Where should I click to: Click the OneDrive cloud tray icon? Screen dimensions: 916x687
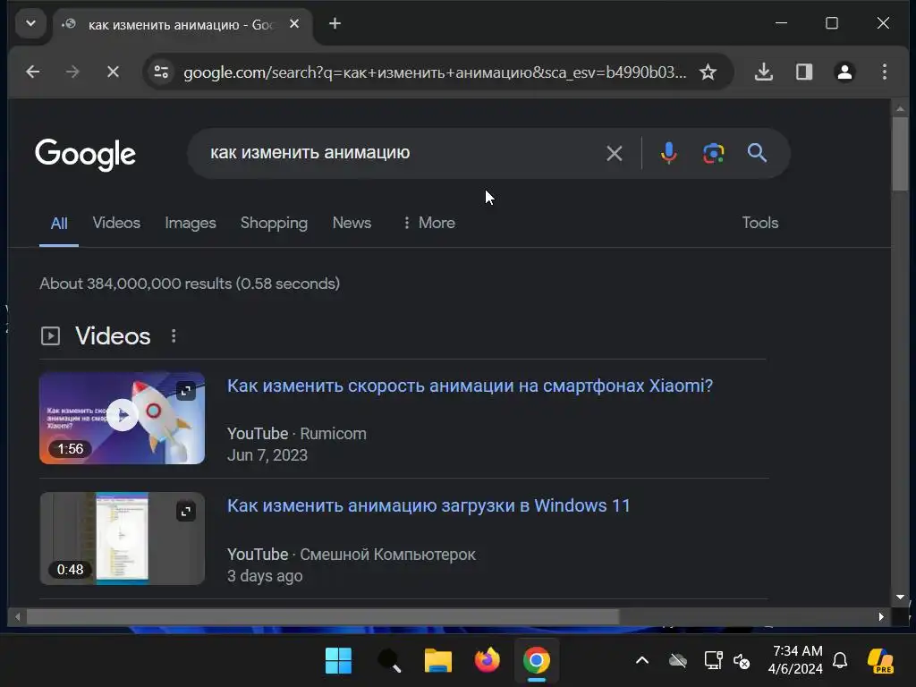(678, 661)
